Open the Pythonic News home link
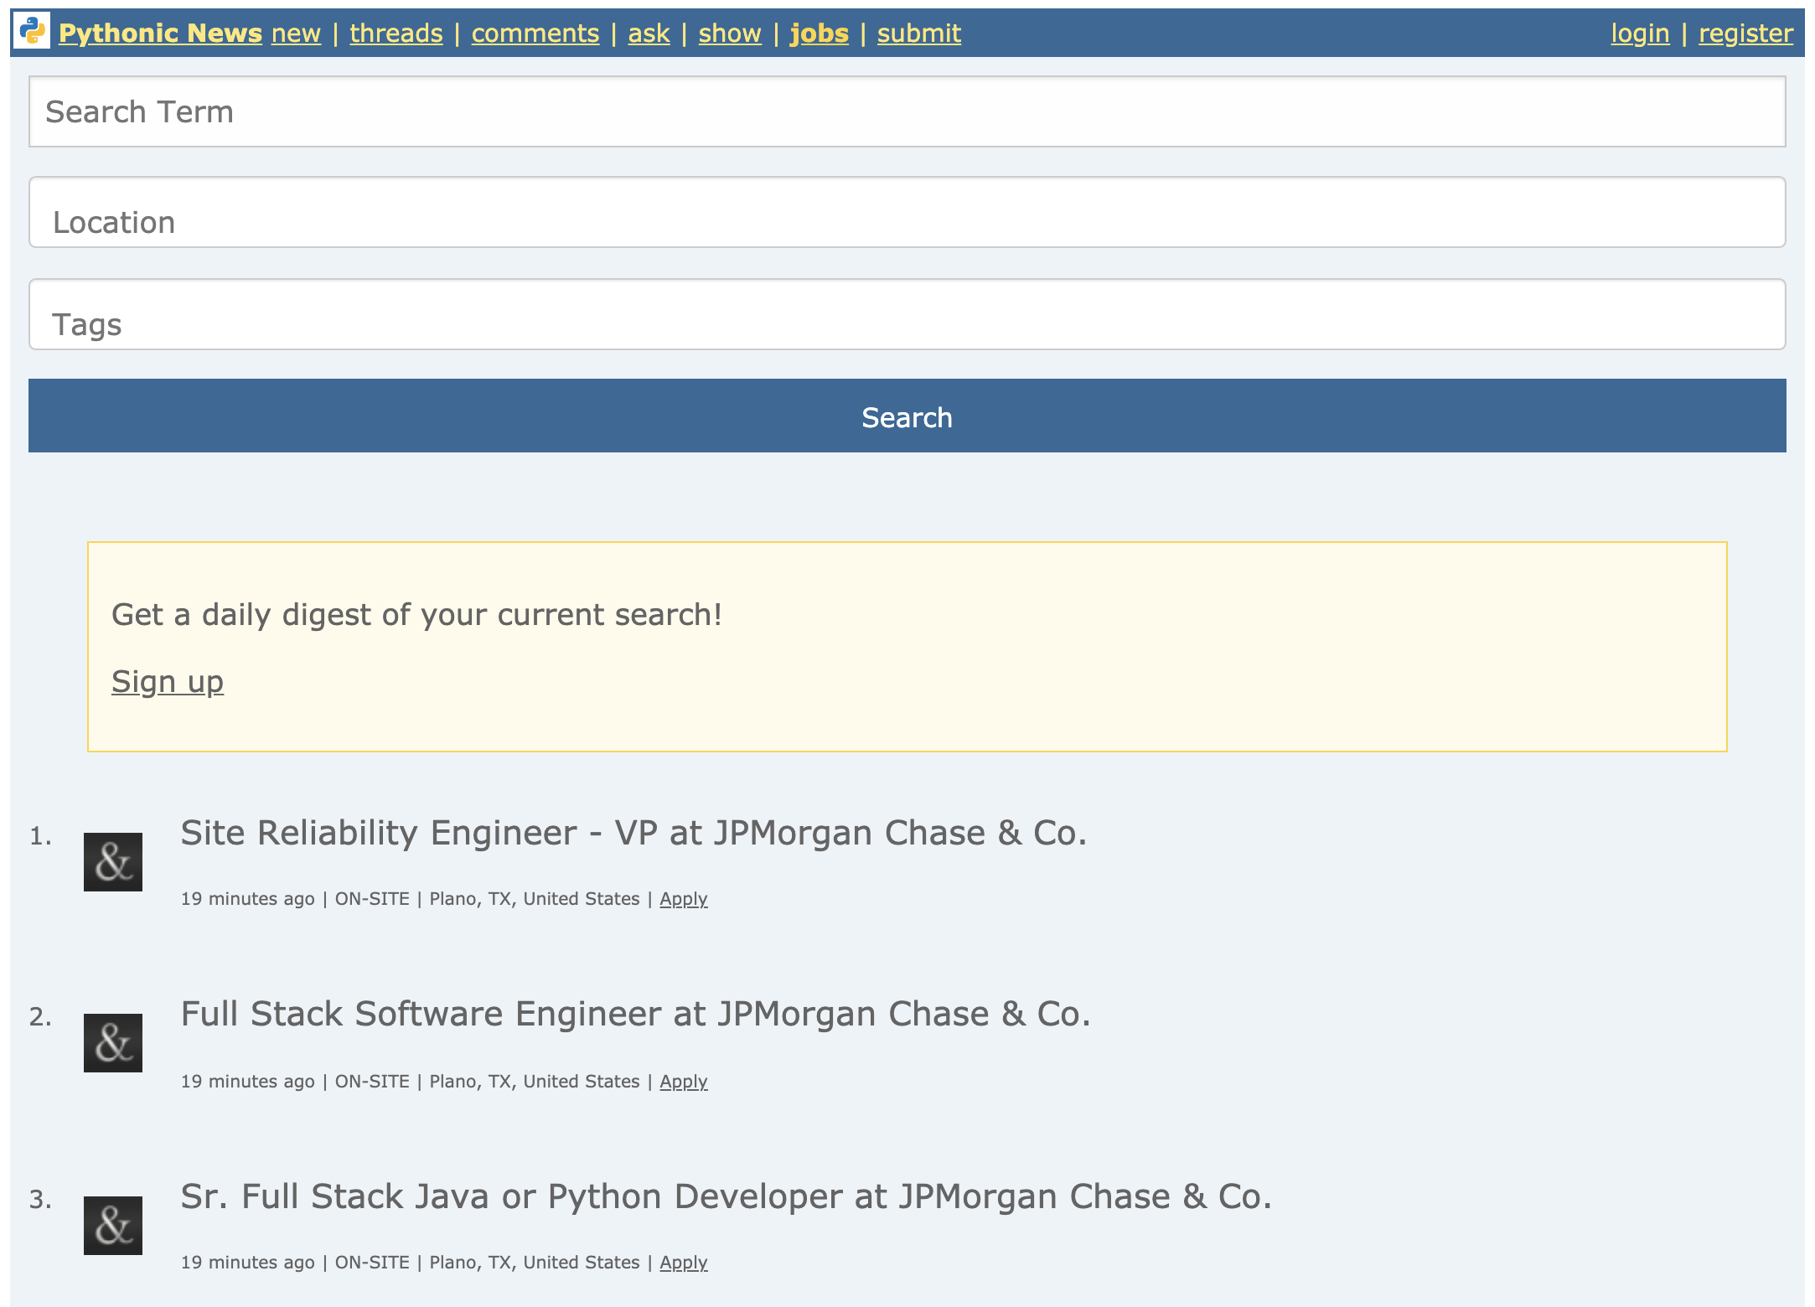Image resolution: width=1815 pixels, height=1307 pixels. pos(160,34)
